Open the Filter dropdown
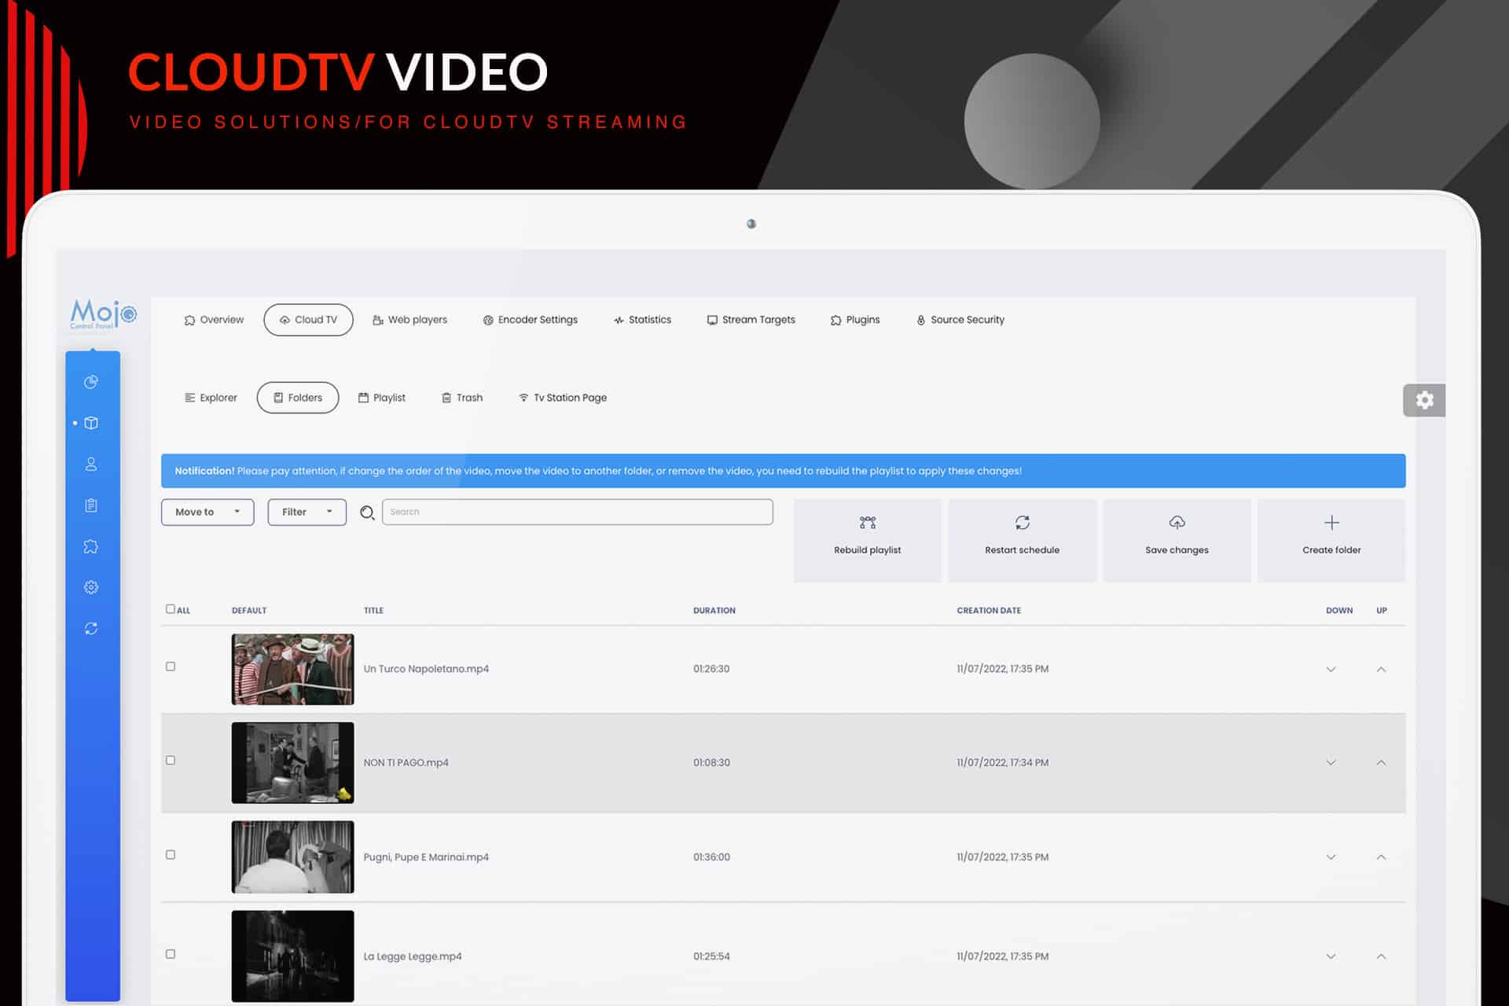Screen dimensions: 1509x1006 307,512
